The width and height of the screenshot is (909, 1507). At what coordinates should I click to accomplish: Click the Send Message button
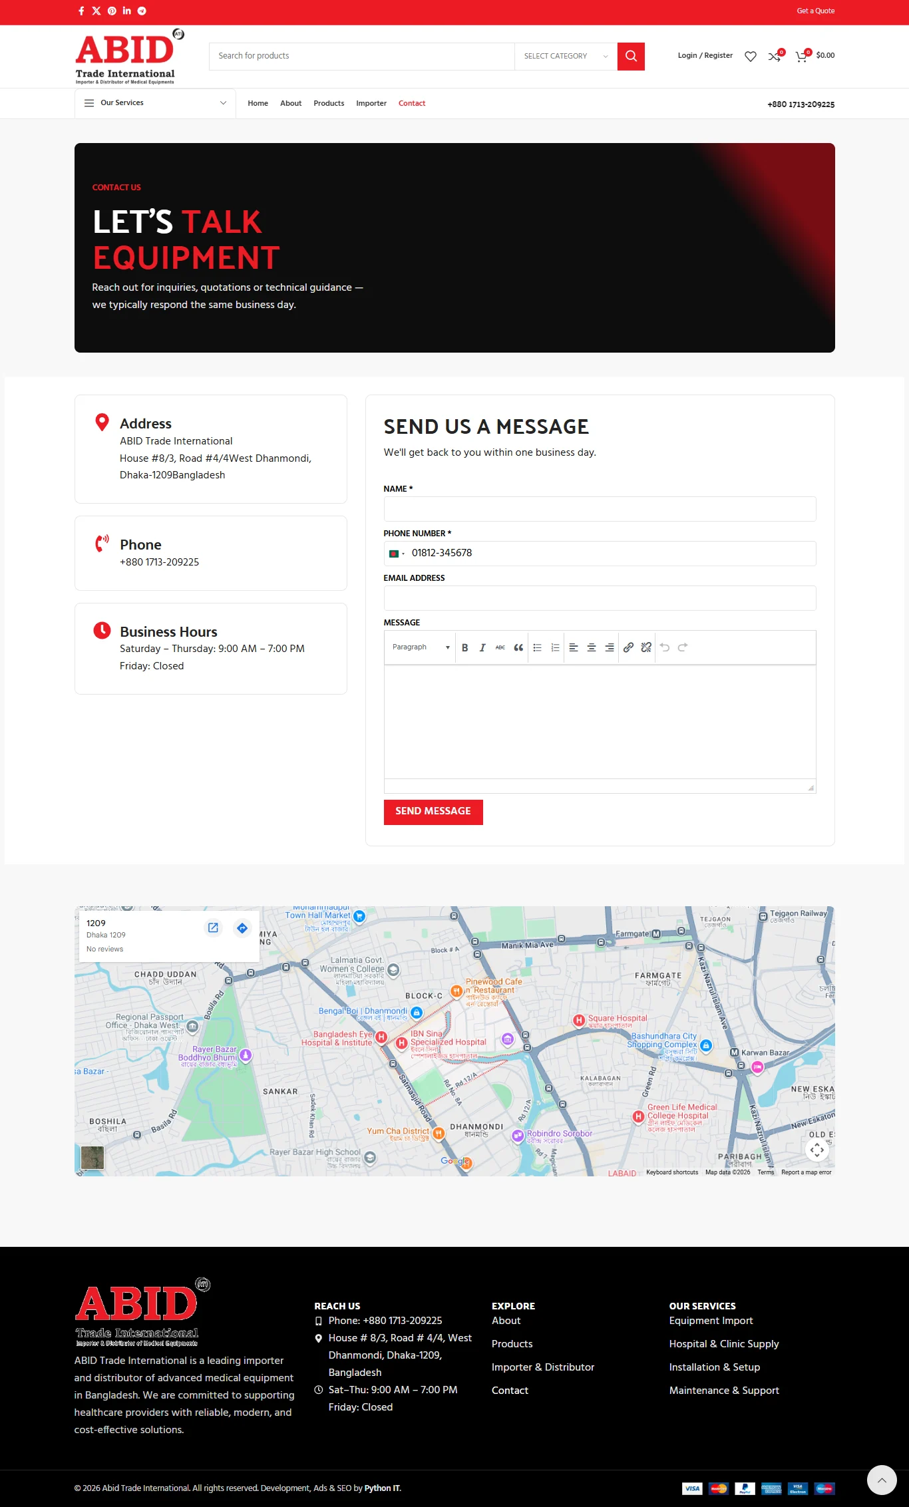[433, 812]
